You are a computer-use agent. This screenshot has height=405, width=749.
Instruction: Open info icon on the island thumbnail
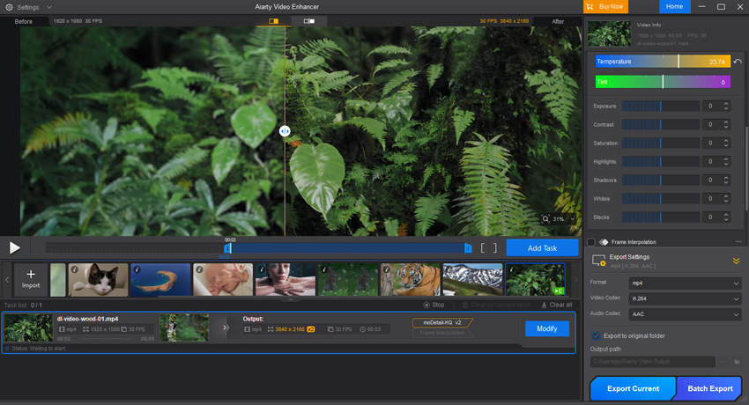click(x=137, y=269)
